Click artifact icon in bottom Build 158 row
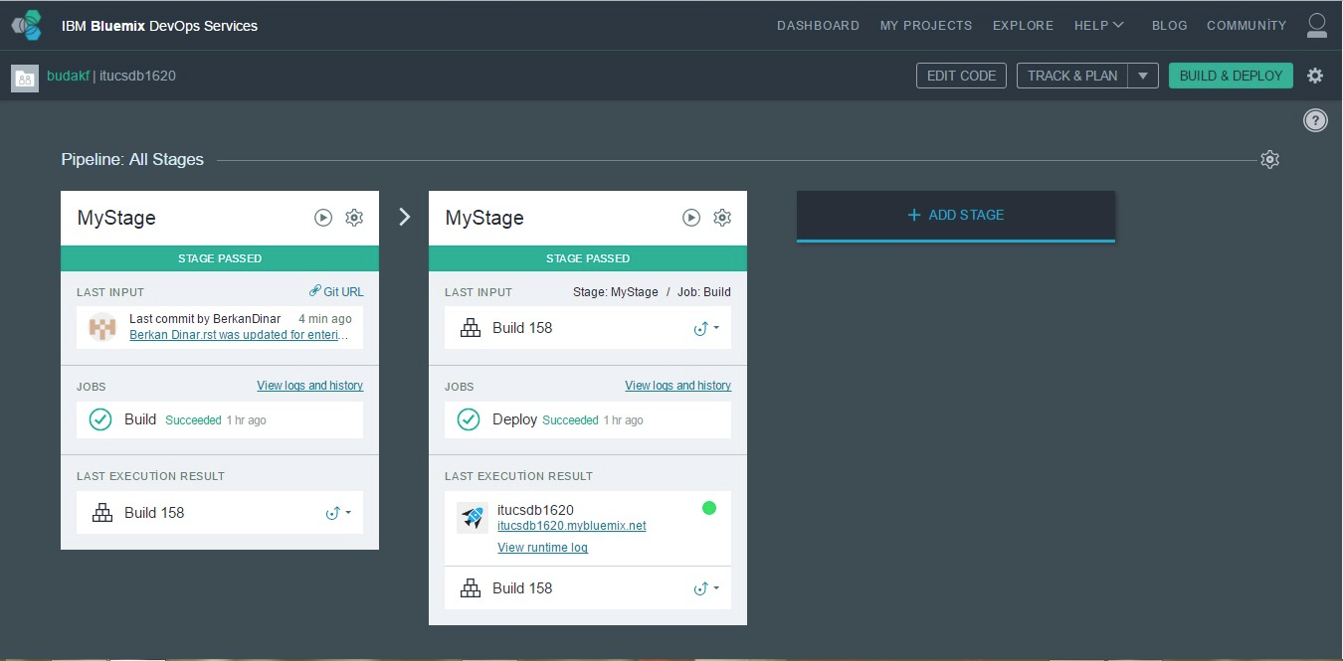 tap(471, 588)
